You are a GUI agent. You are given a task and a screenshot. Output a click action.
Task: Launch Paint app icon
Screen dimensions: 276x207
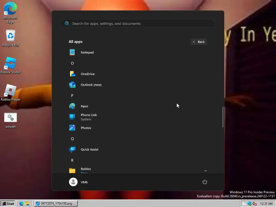(x=72, y=106)
